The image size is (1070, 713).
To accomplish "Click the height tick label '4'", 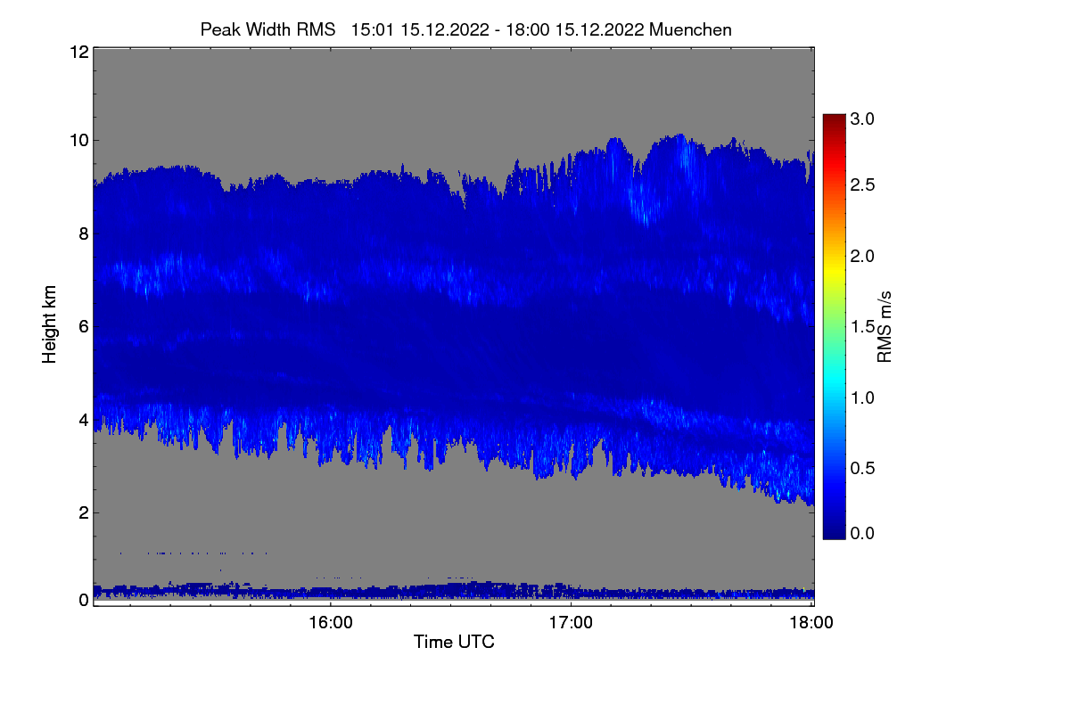I will pyautogui.click(x=83, y=419).
